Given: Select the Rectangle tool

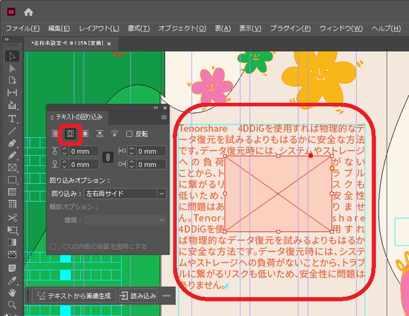Looking at the screenshot, I should click(x=12, y=179).
